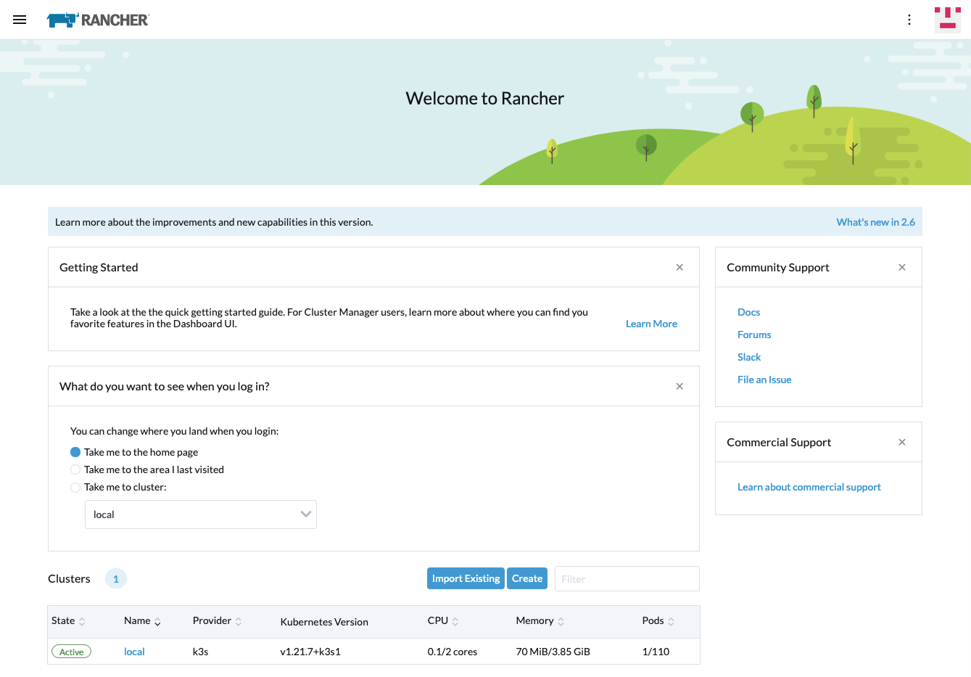This screenshot has height=677, width=971.
Task: Open the hamburger navigation menu
Action: (x=20, y=20)
